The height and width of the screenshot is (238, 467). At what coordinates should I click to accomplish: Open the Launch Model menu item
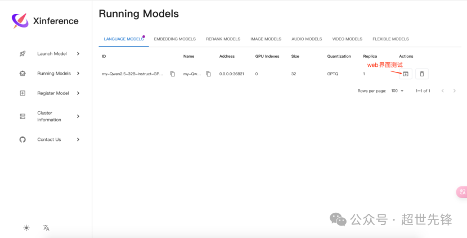(x=50, y=54)
